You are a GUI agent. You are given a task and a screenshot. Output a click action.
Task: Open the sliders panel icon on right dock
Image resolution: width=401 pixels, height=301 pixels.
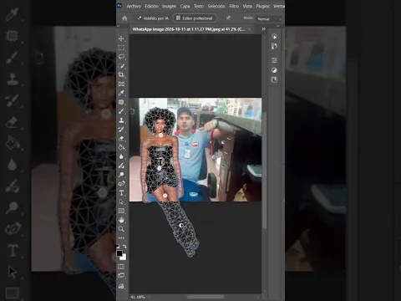[x=274, y=60]
